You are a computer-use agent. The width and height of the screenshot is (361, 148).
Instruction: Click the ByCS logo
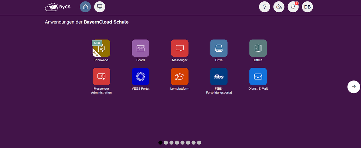[58, 7]
